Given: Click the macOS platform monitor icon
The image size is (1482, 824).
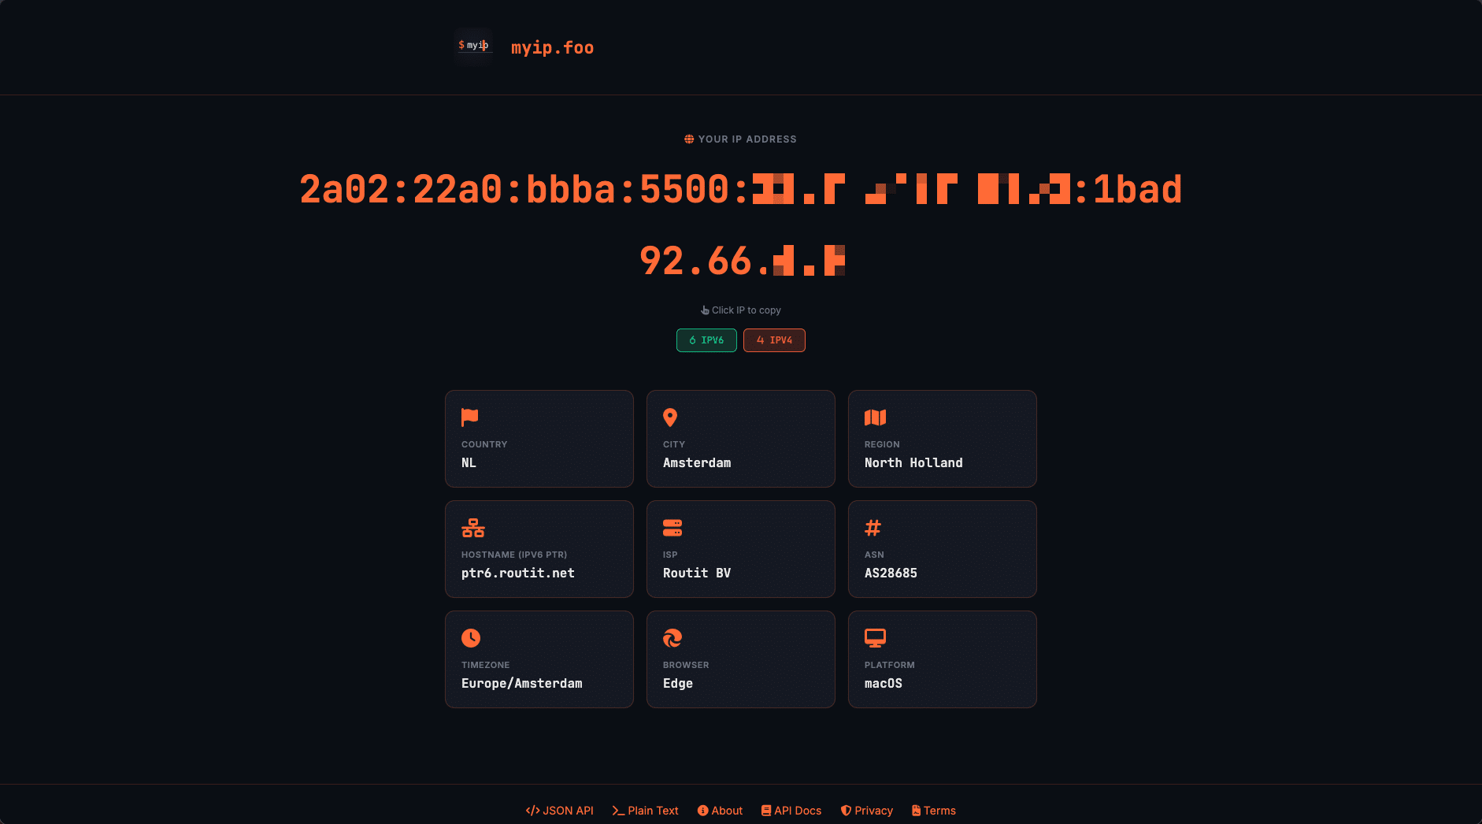Looking at the screenshot, I should click(874, 638).
